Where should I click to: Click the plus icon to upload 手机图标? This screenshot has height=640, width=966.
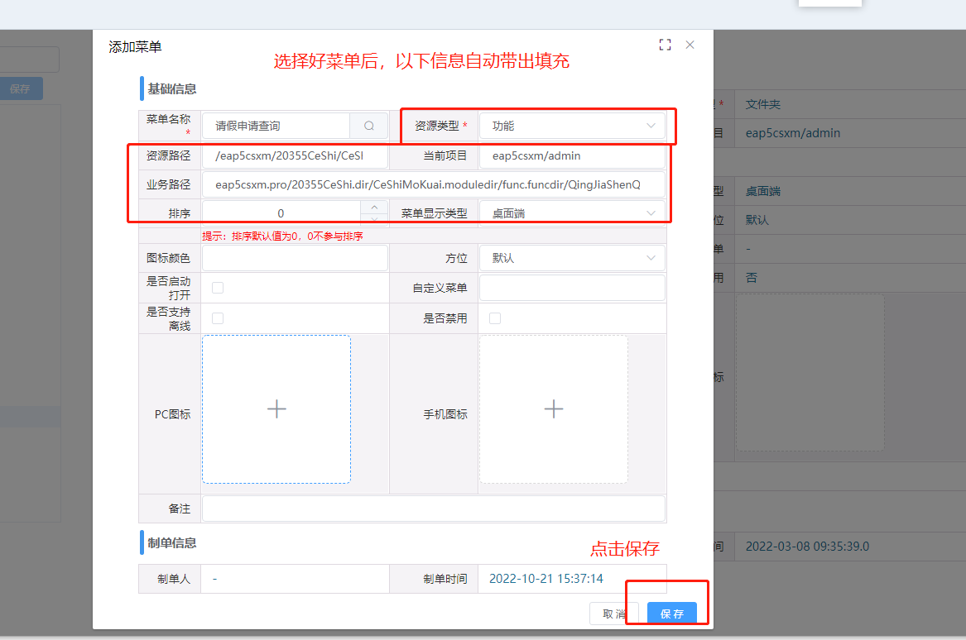click(553, 408)
